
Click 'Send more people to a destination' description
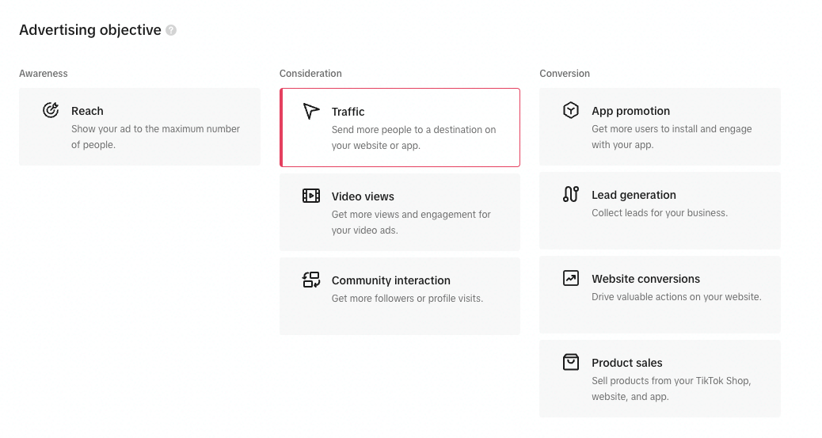point(413,138)
